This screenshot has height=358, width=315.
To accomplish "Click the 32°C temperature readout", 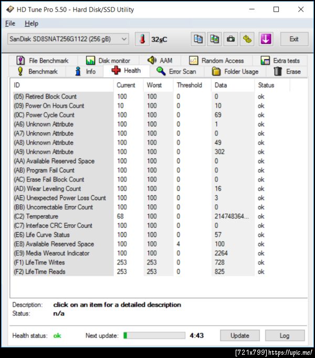I will coord(159,39).
